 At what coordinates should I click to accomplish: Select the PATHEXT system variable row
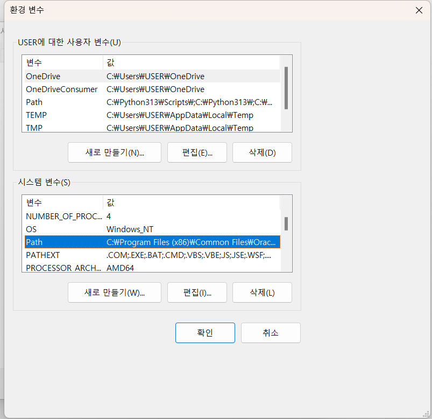[152, 255]
